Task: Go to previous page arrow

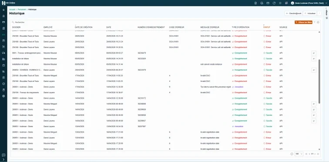Action: pyautogui.click(x=309, y=154)
